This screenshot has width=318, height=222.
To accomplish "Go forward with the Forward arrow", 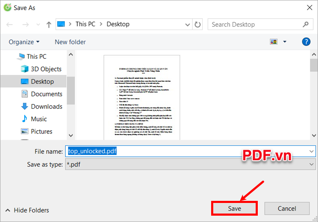I will pos(25,25).
